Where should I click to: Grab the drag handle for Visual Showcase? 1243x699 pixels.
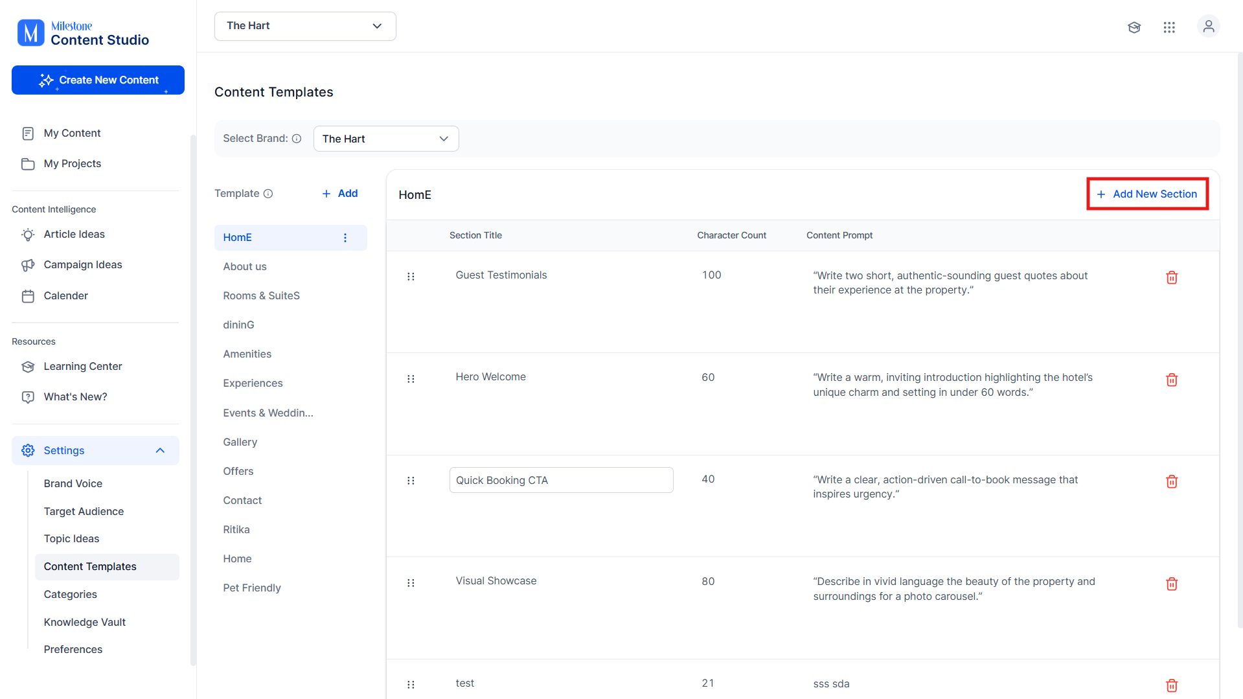[x=411, y=583]
